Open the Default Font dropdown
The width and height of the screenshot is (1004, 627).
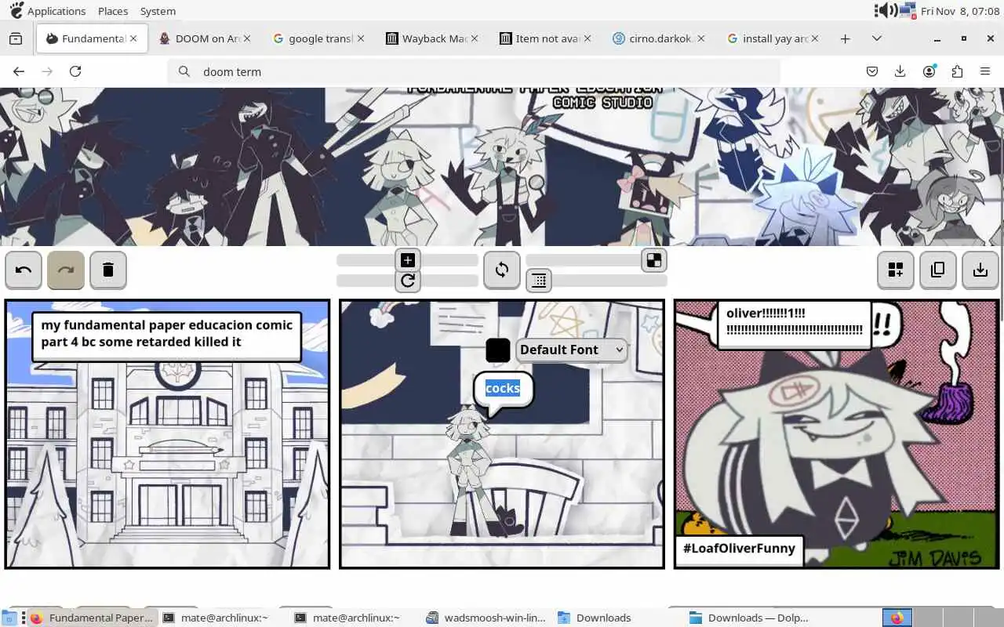571,350
